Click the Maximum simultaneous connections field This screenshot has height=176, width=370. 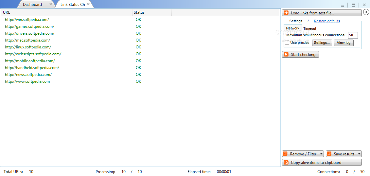point(353,35)
